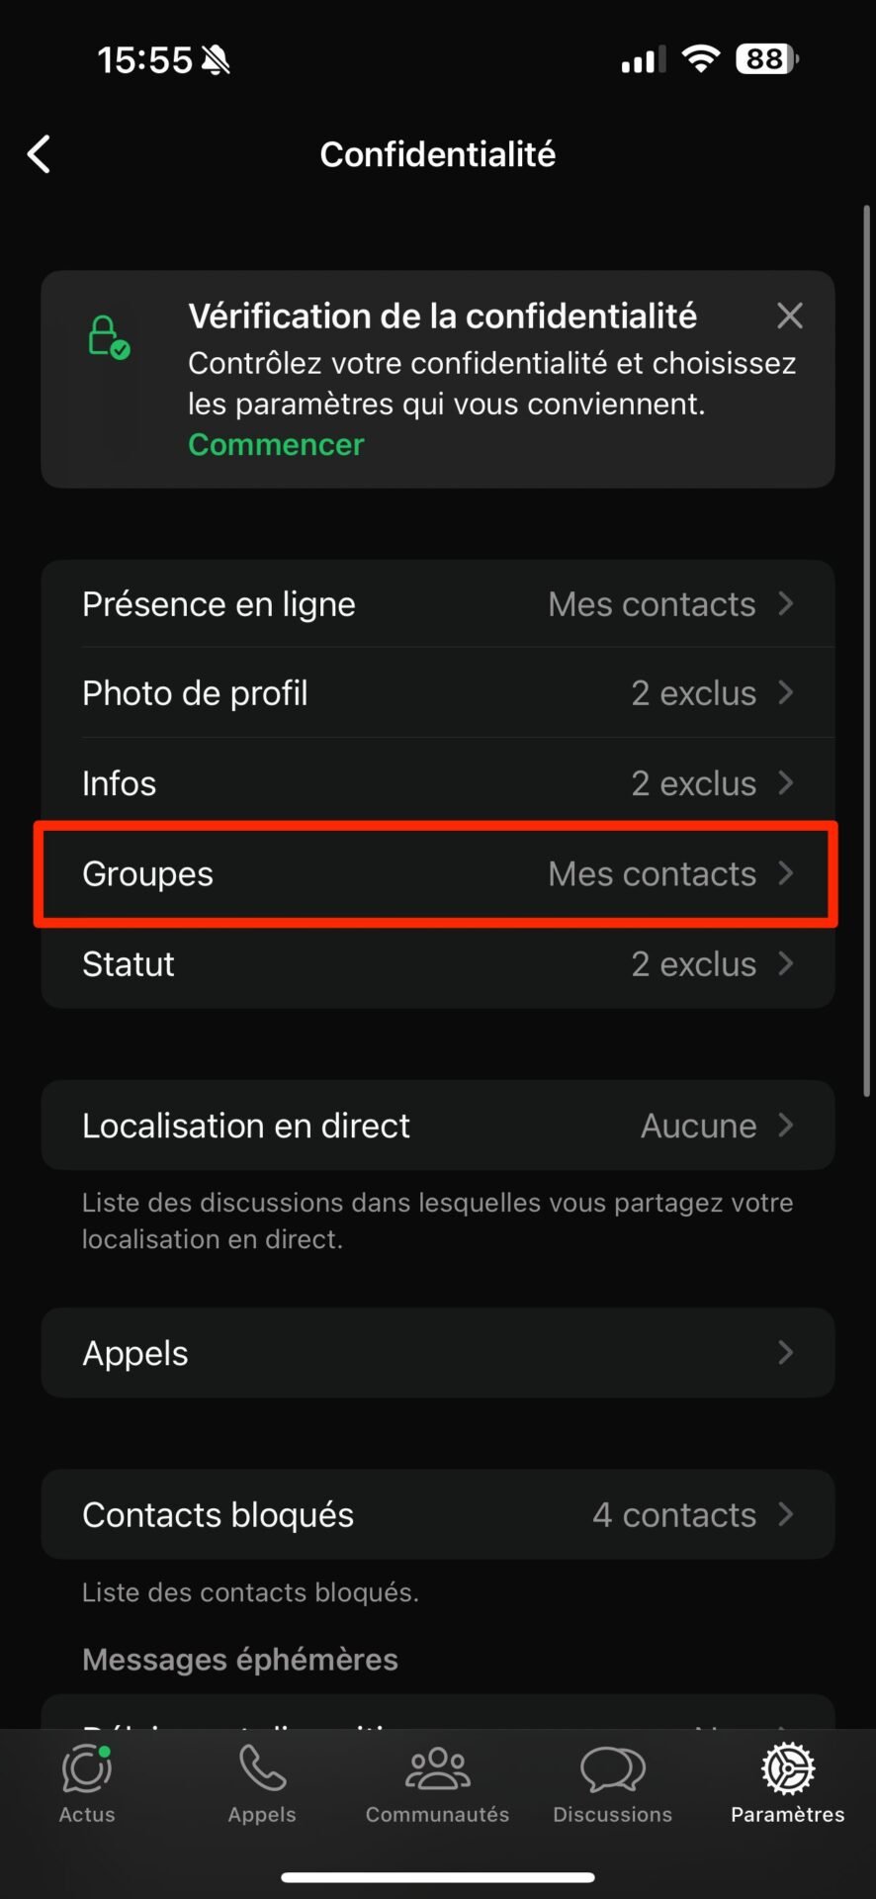
Task: Open Photo de profil privacy setting
Action: pos(438,693)
